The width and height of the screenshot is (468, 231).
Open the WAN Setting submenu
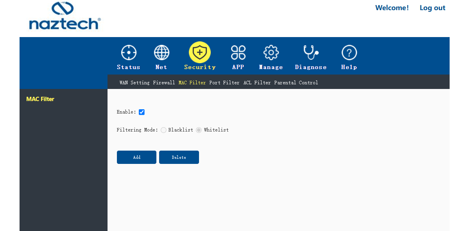click(134, 83)
